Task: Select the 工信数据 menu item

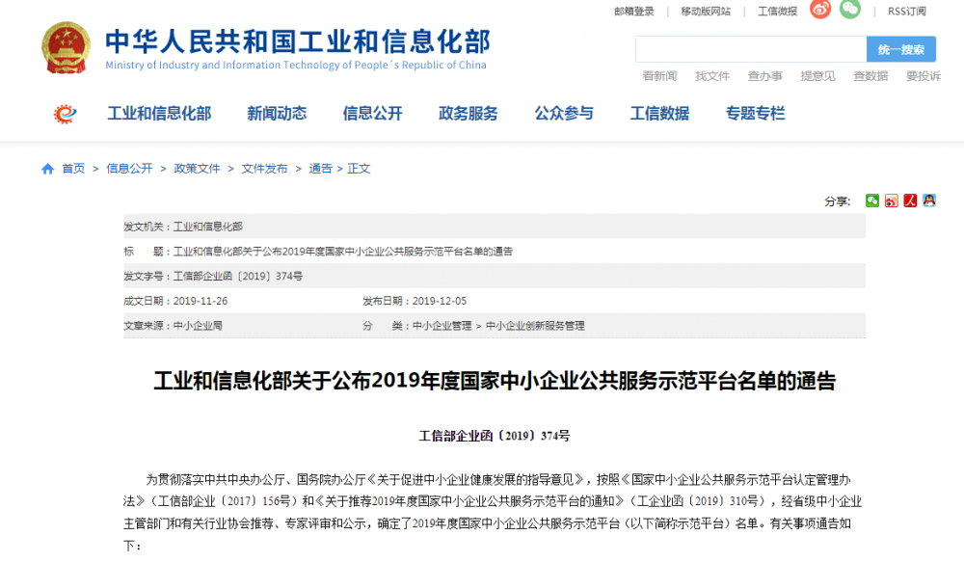Action: (x=659, y=114)
